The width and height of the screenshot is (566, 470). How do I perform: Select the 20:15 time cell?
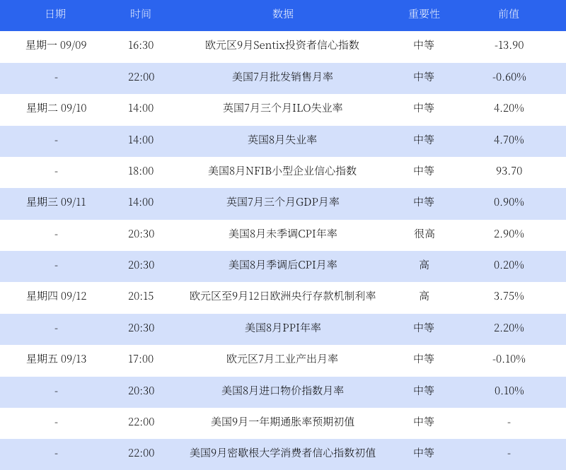(x=141, y=296)
